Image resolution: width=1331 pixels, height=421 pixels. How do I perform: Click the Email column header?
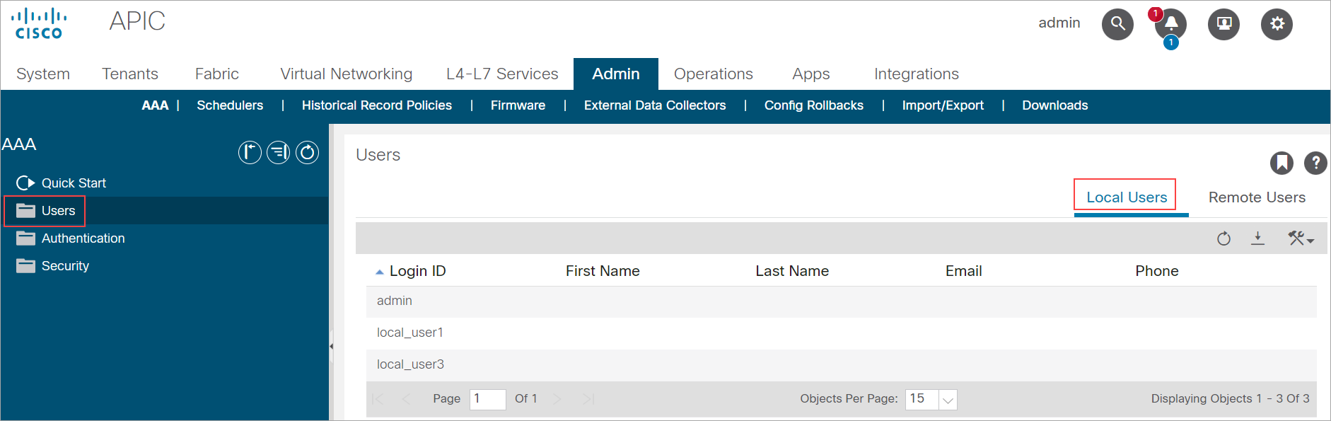pyautogui.click(x=964, y=271)
